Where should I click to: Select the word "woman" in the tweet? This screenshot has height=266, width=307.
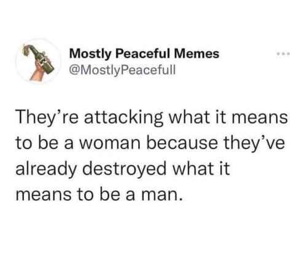coord(109,143)
